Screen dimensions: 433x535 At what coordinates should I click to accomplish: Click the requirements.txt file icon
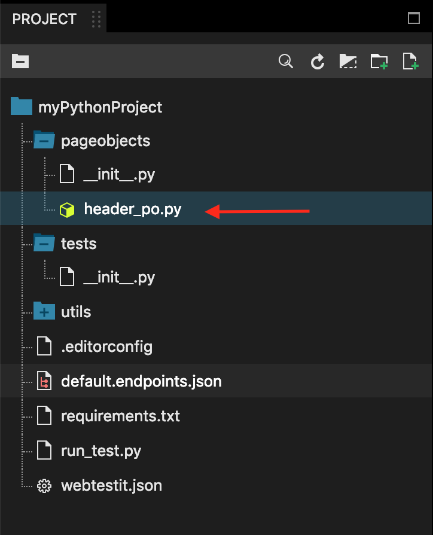44,415
